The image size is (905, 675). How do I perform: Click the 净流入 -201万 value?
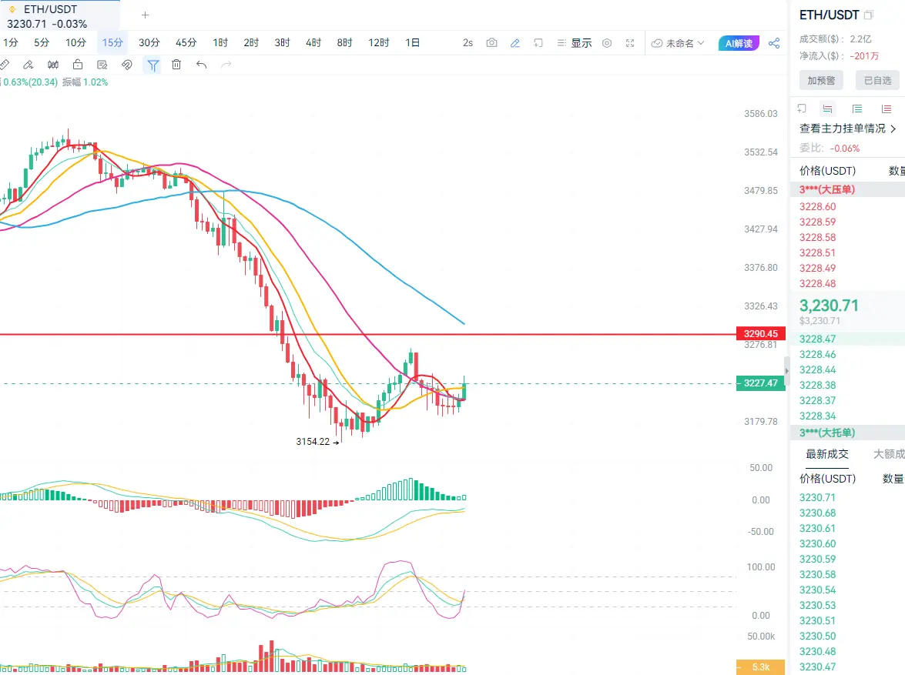(864, 56)
